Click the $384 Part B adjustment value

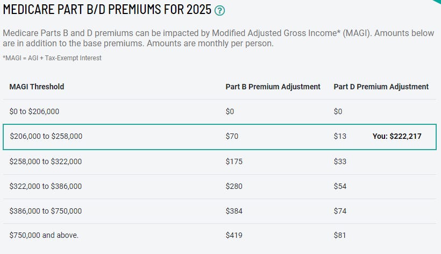234,211
